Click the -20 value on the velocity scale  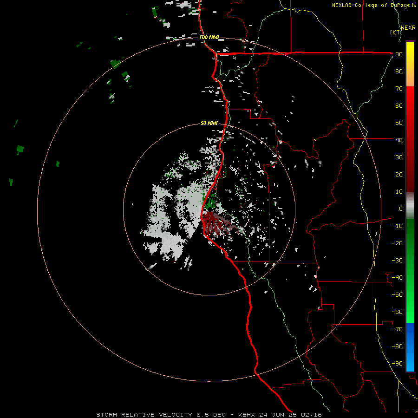pos(397,243)
